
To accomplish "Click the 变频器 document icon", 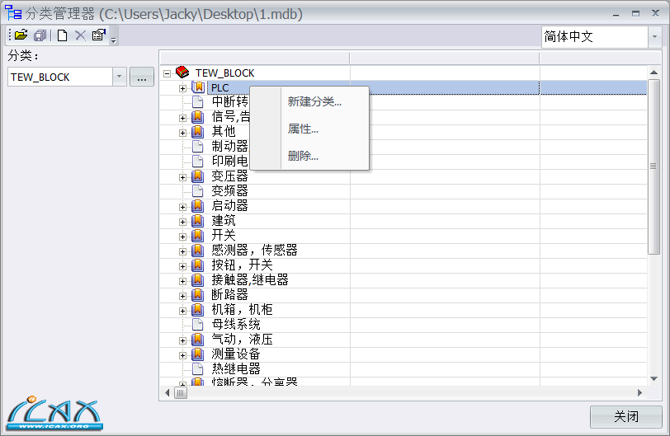I will (197, 190).
